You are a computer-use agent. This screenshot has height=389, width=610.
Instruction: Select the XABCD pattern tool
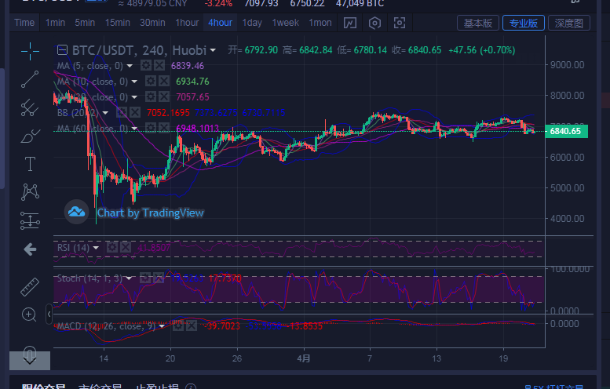(30, 191)
